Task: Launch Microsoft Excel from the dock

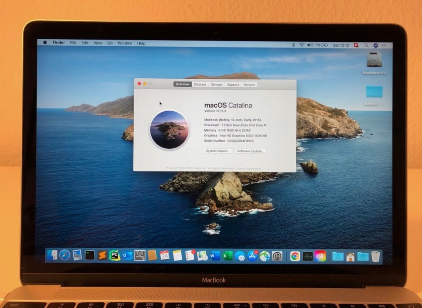Action: pos(227,256)
